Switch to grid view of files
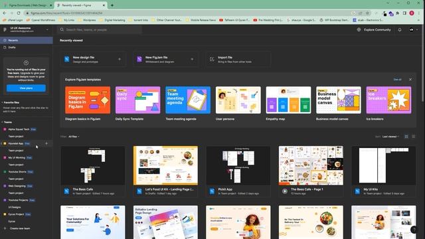 tap(406, 137)
